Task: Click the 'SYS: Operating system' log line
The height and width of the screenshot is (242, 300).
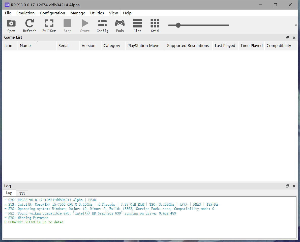Action: (x=109, y=209)
